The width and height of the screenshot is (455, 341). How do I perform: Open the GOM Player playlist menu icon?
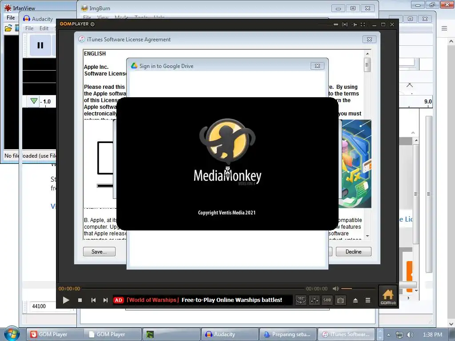point(367,301)
